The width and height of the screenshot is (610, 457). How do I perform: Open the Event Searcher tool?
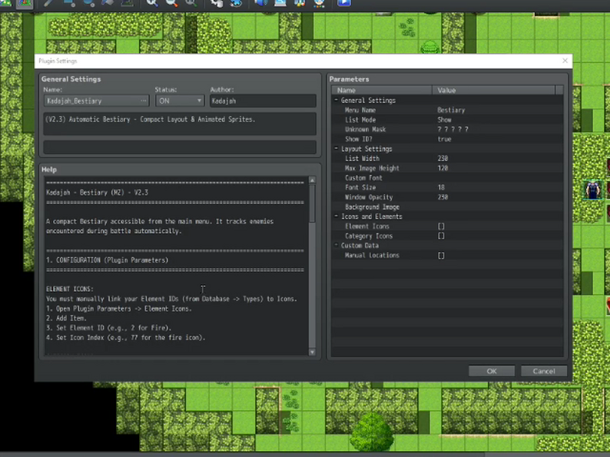click(280, 3)
